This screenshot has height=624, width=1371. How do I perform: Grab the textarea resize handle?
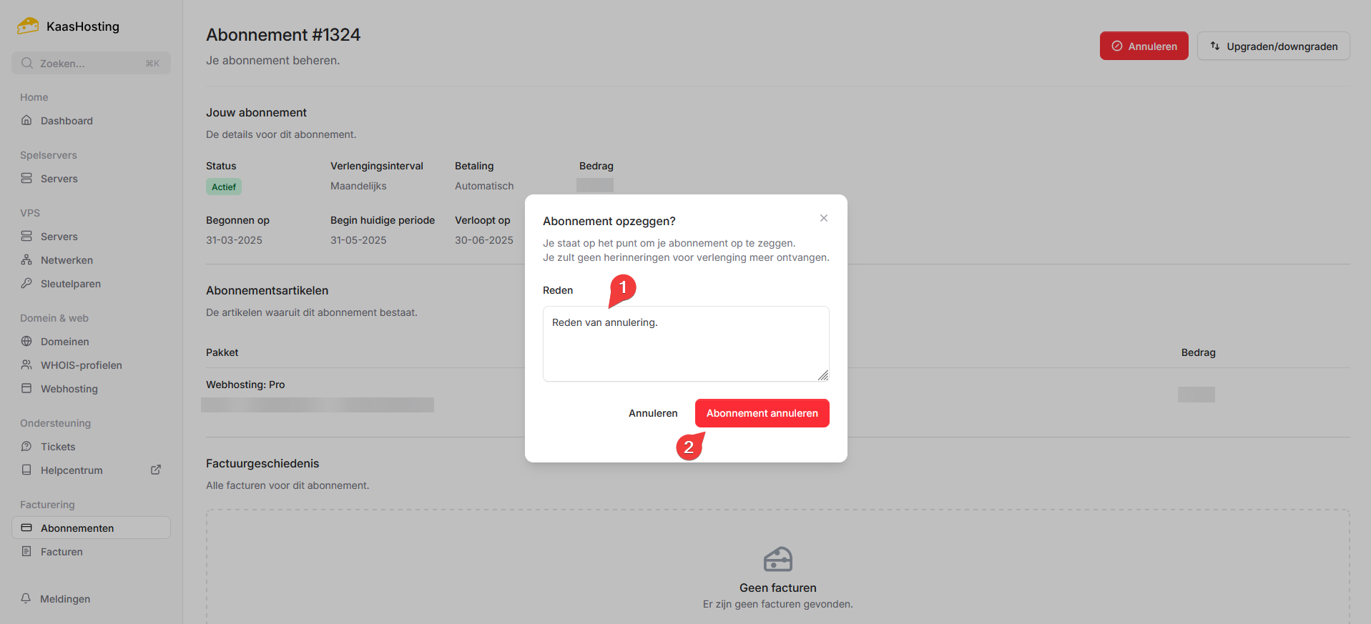pos(823,375)
